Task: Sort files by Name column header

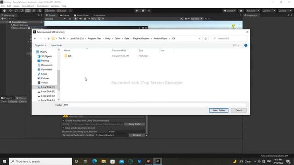Action: coord(67,50)
